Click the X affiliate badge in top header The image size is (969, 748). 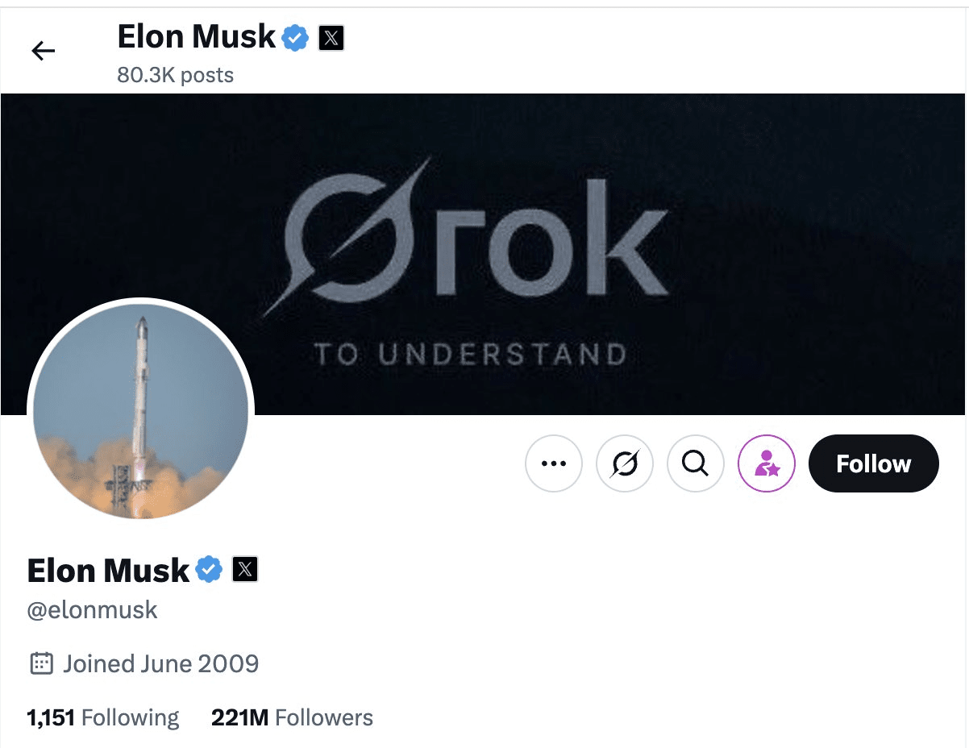(x=331, y=37)
